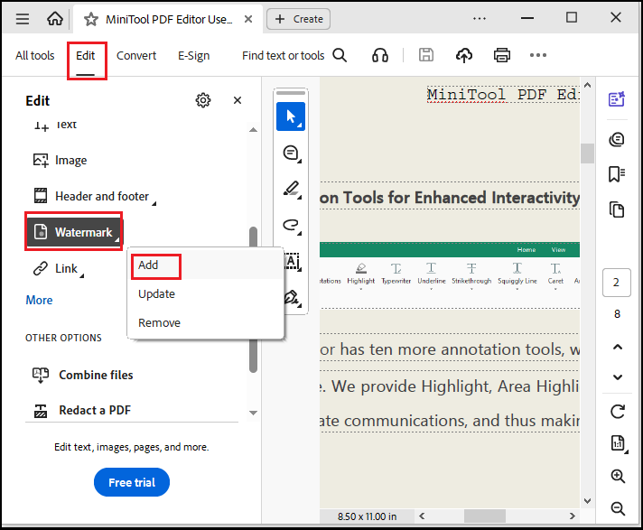Screen dimensions: 643x530
Task: Click the current page number box
Action: (x=616, y=283)
